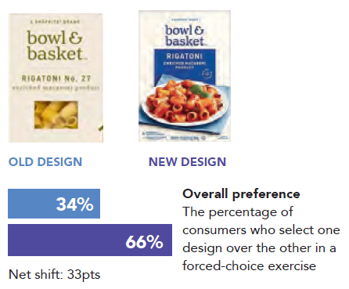Select the OLD DESIGN label

click(x=45, y=162)
